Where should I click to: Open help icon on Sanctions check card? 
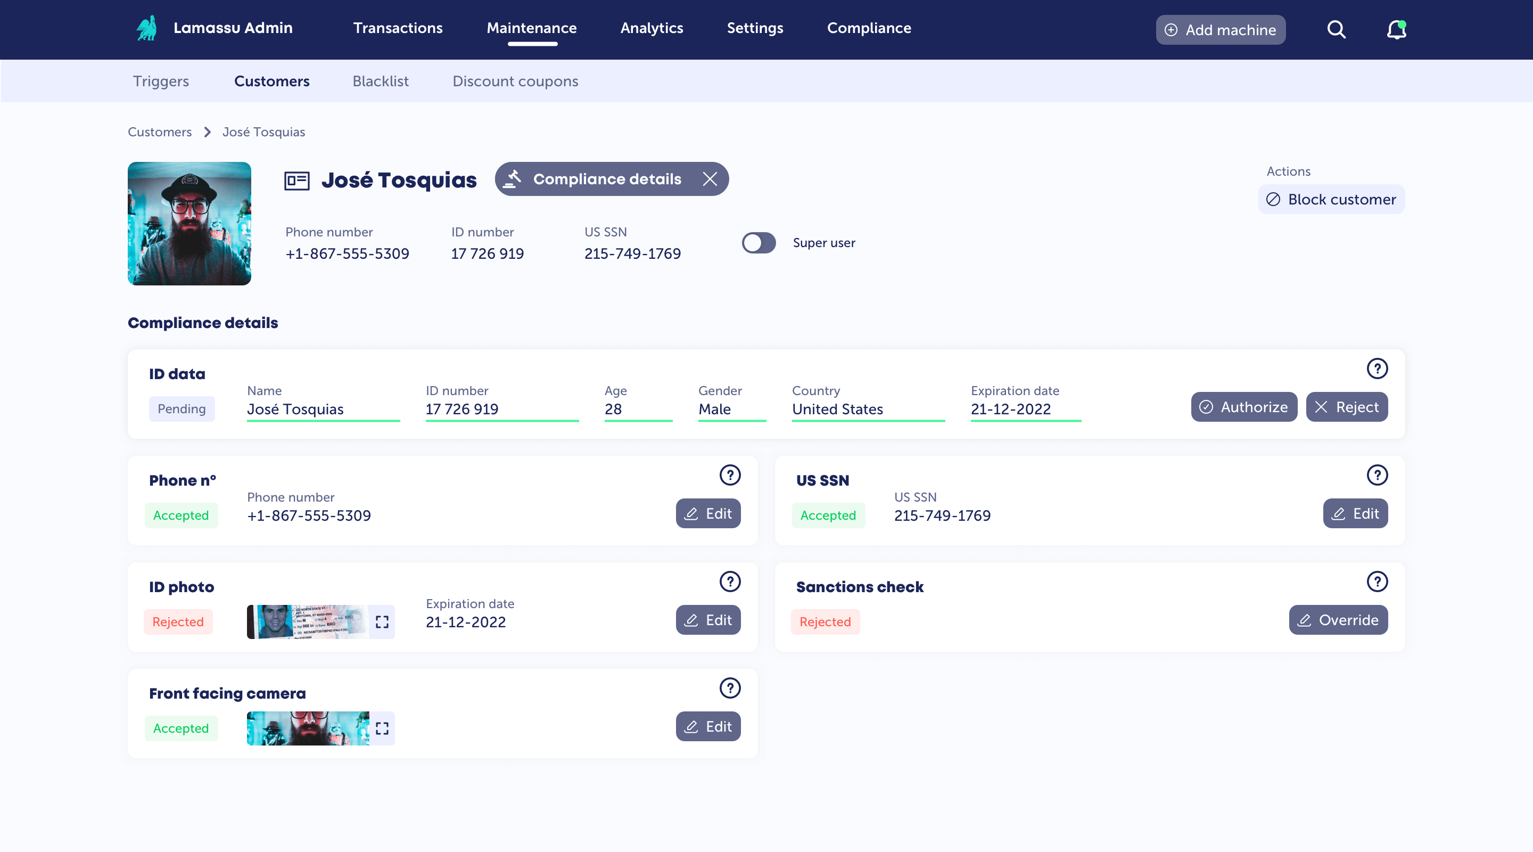click(1377, 581)
